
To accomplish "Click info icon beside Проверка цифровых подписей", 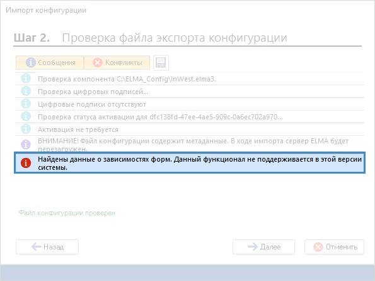I will [26, 92].
